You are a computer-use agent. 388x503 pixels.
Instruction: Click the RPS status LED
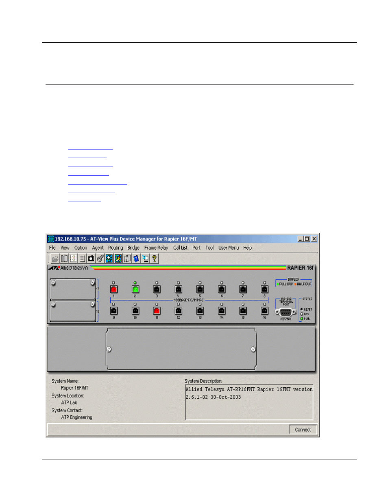pyautogui.click(x=302, y=314)
